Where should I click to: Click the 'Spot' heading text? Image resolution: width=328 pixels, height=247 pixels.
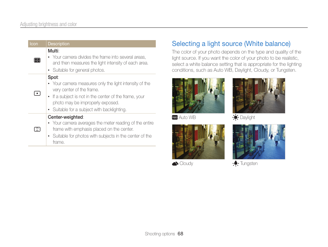click(x=53, y=77)
